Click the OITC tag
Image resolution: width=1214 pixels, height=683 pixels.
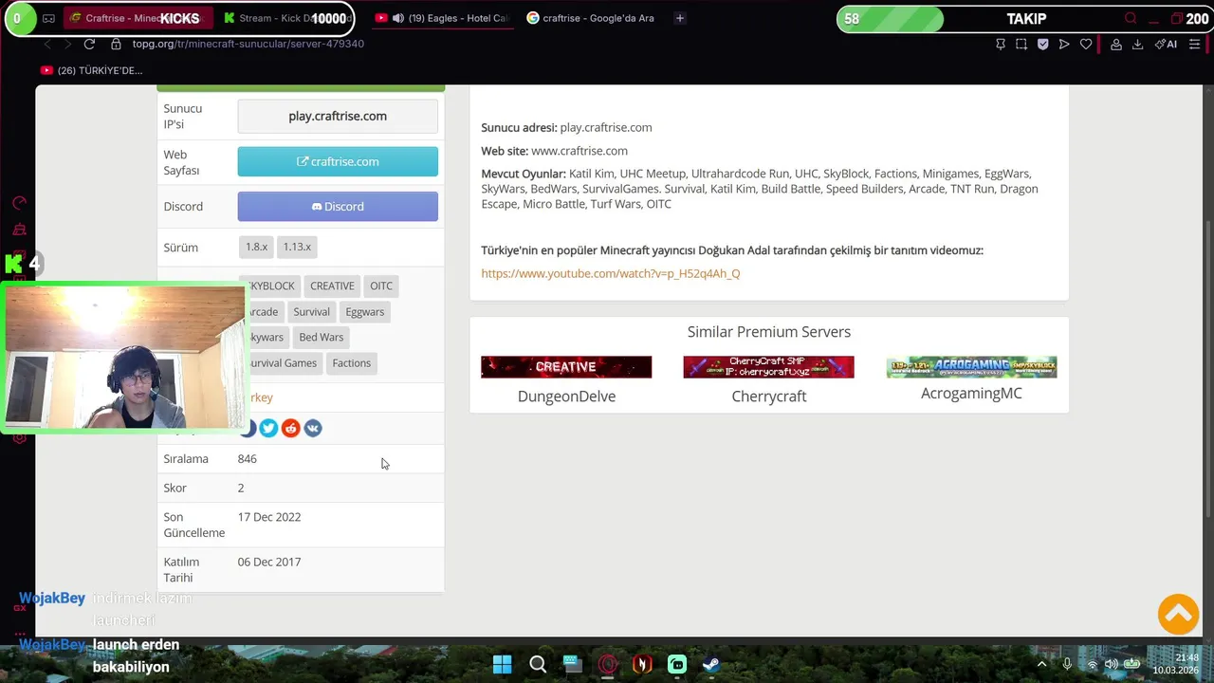(381, 286)
